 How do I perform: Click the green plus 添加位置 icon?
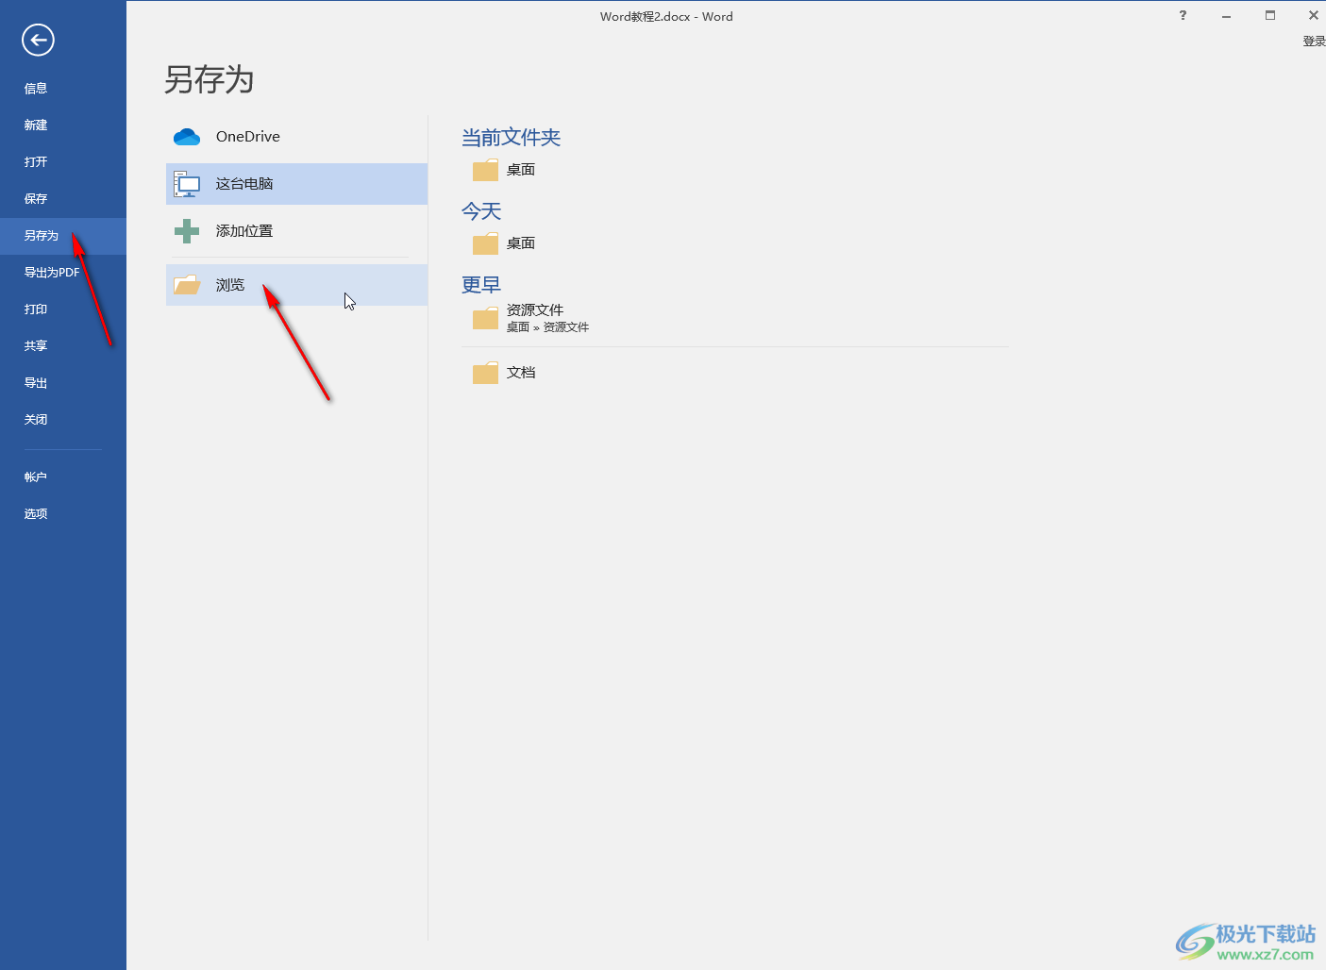click(x=187, y=231)
